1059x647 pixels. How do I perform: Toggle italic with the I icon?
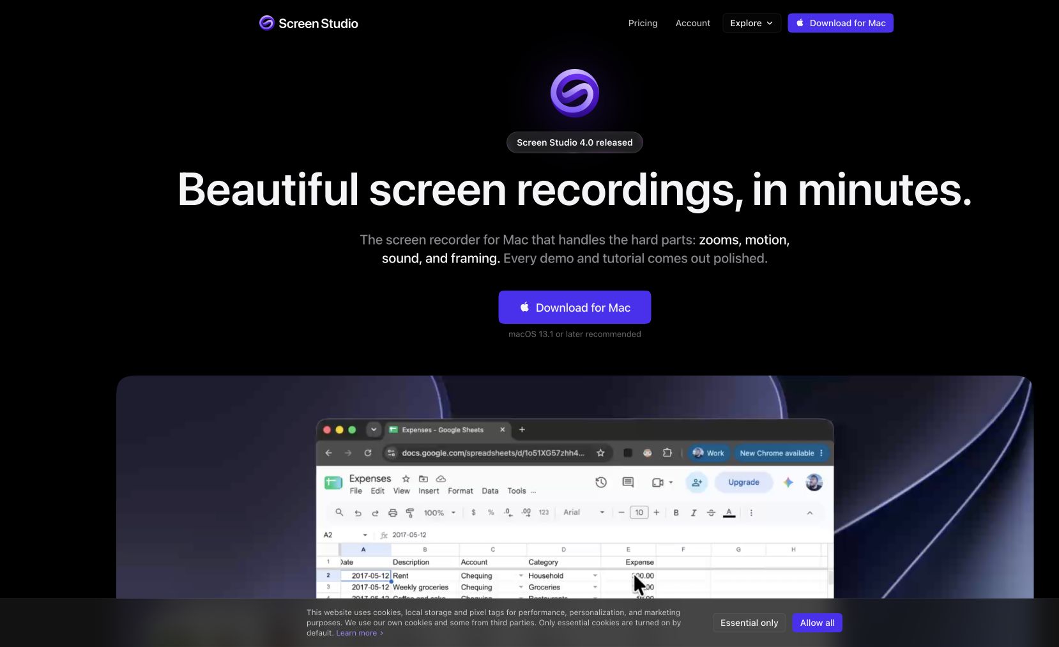(x=693, y=512)
